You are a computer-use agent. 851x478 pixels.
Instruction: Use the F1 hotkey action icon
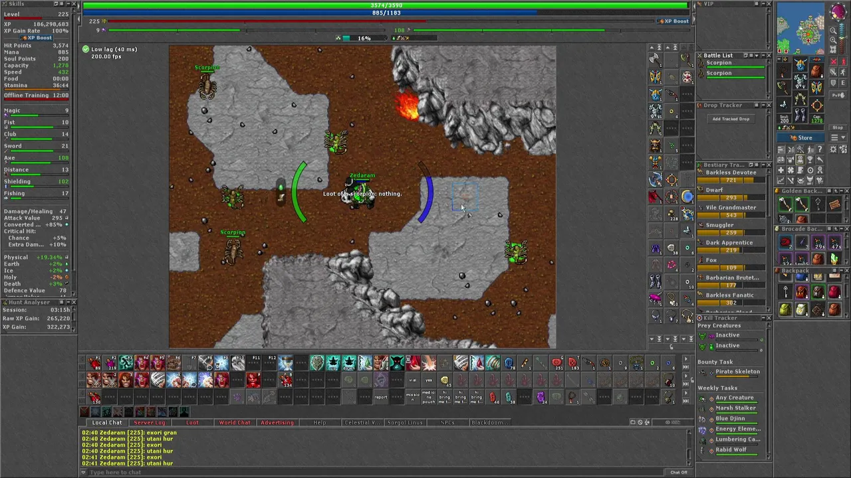[94, 362]
